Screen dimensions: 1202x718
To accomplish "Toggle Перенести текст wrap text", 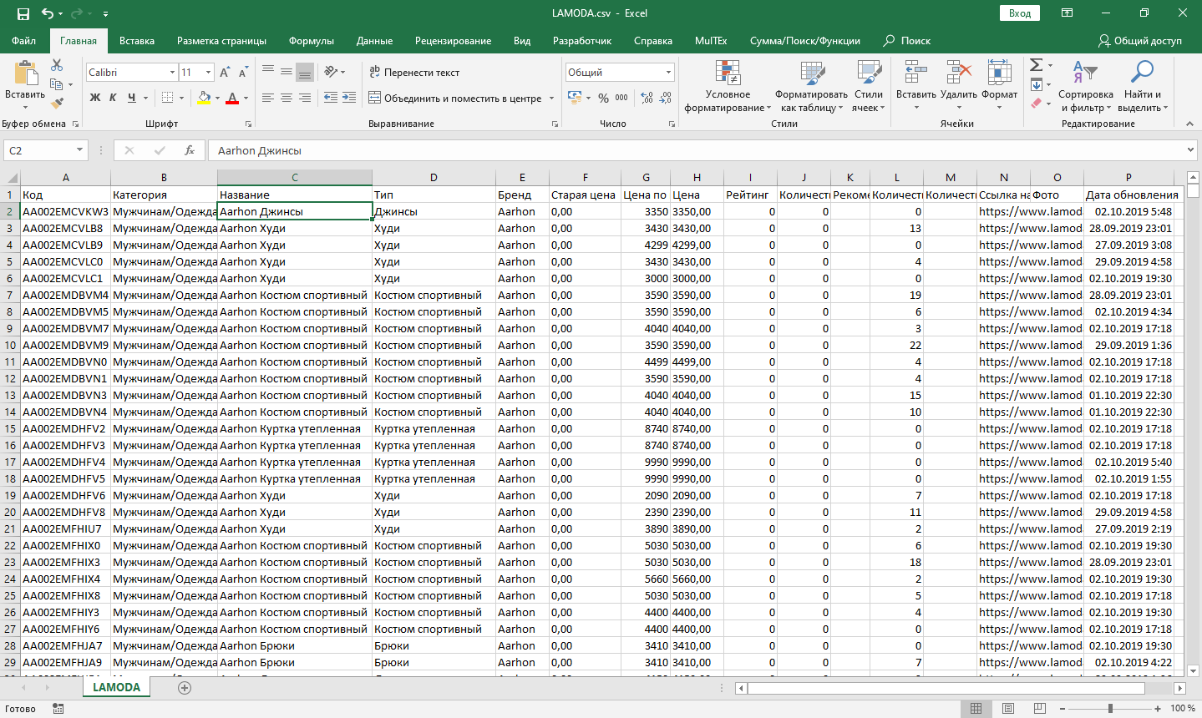I will tap(414, 73).
